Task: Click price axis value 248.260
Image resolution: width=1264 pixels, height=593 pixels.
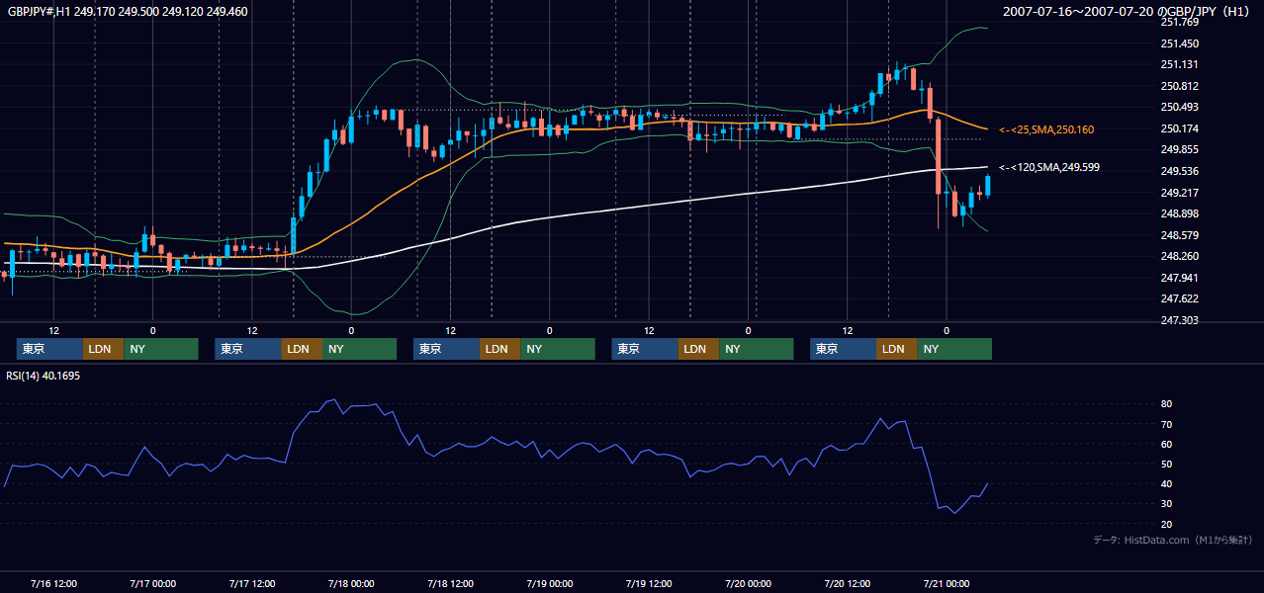Action: click(1179, 256)
